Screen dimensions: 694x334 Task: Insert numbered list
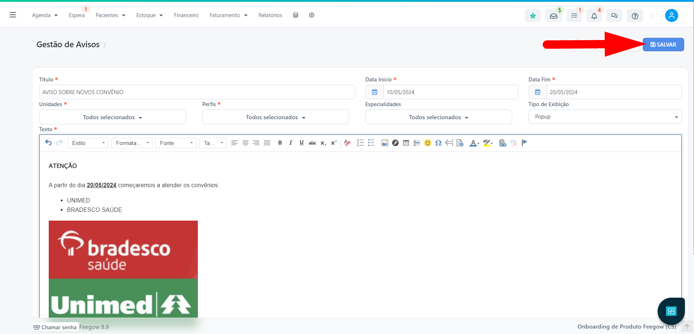(360, 143)
